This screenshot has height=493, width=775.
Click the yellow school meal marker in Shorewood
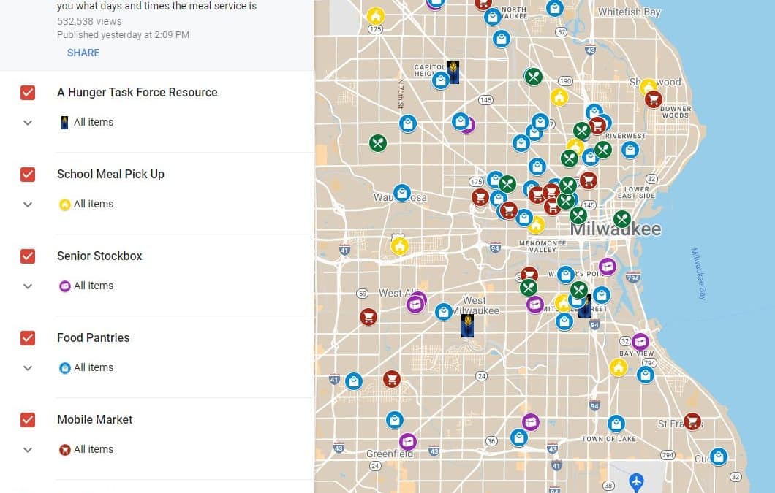[648, 87]
